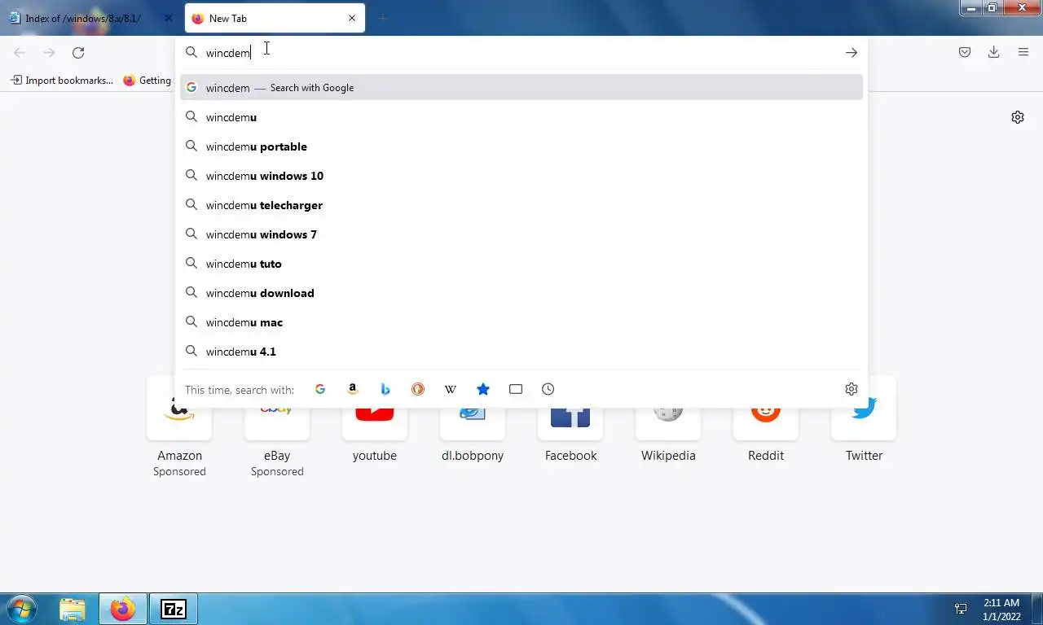Go back one page
Screen dimensions: 1043x625
(20, 52)
